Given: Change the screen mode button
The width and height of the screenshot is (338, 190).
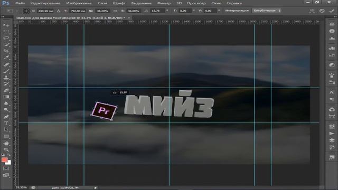Looking at the screenshot, I should click(6, 175).
